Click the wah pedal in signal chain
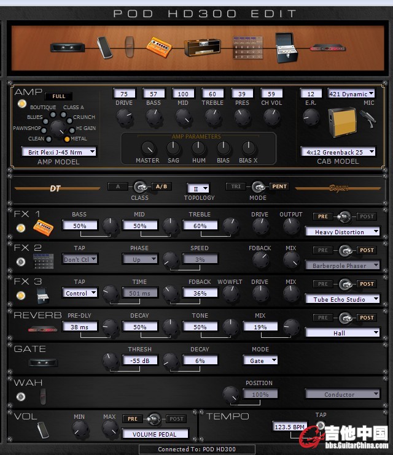The image size is (393, 455). pyautogui.click(x=130, y=45)
